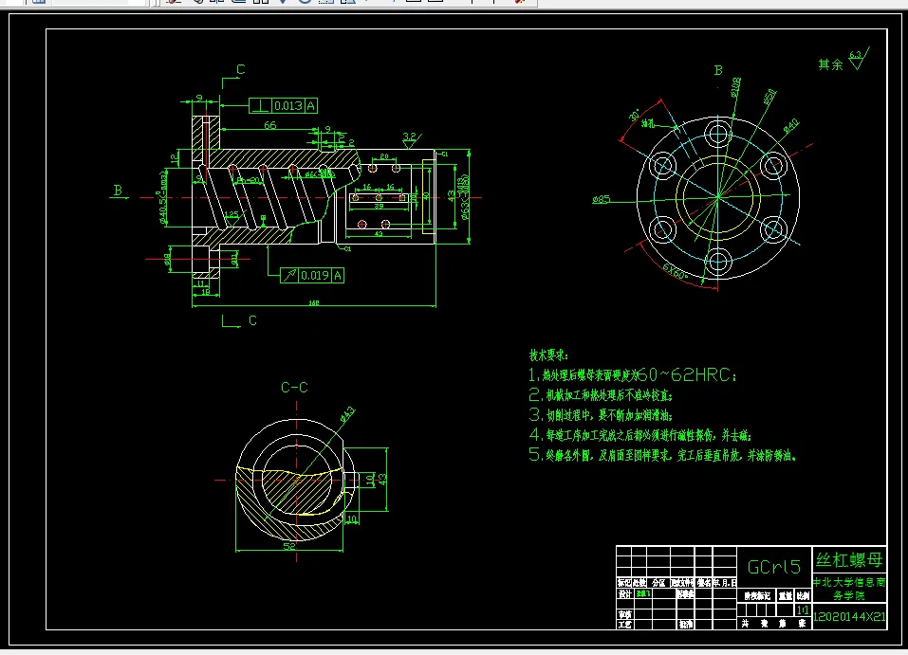The height and width of the screenshot is (655, 908).
Task: Select the ø43 dimension in section C-C
Action: coord(347,413)
